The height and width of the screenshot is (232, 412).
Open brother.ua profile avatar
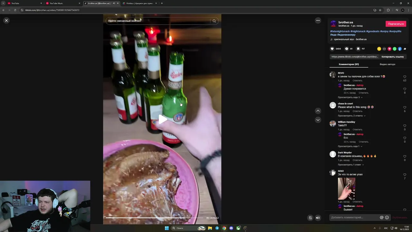(333, 24)
